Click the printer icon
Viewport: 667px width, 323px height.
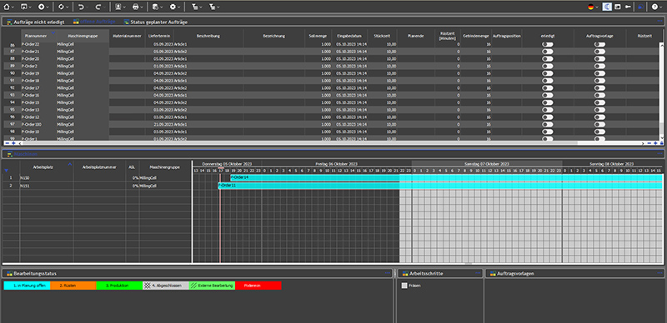135,7
